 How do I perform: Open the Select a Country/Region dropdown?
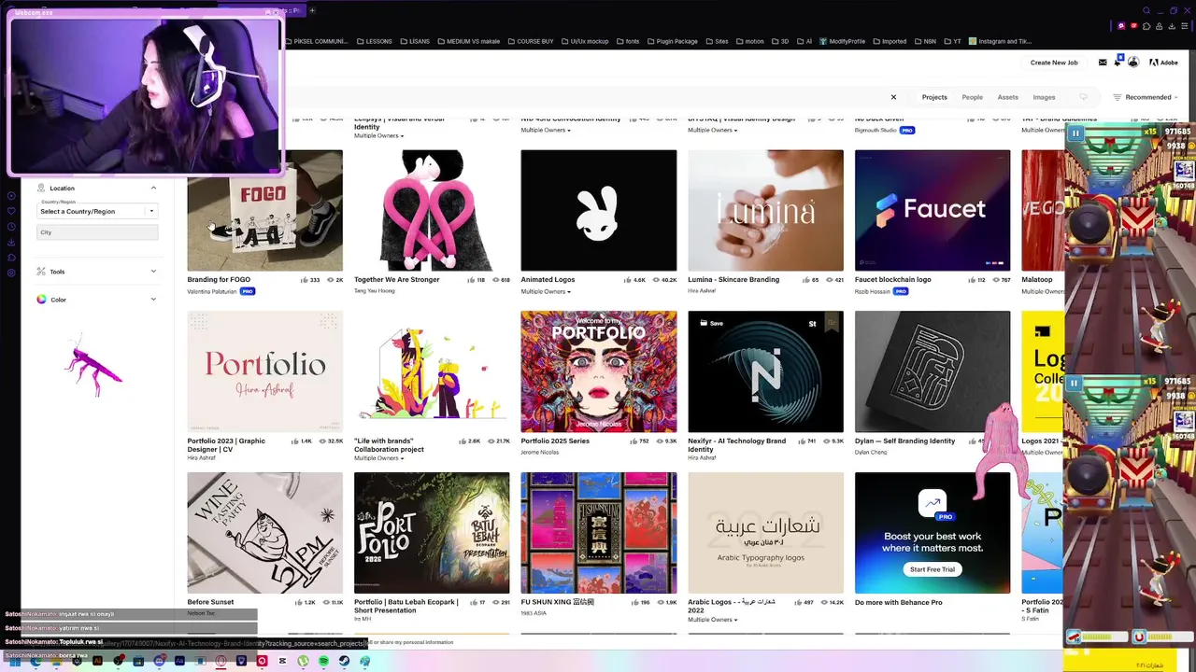point(97,211)
